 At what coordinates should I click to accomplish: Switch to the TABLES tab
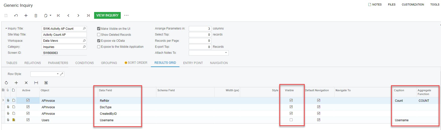12,63
